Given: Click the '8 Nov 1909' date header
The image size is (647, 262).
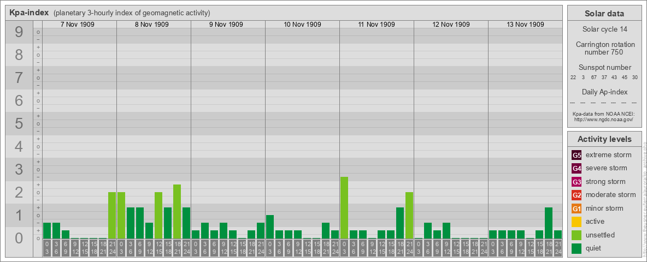Looking at the screenshot, I should pos(151,25).
